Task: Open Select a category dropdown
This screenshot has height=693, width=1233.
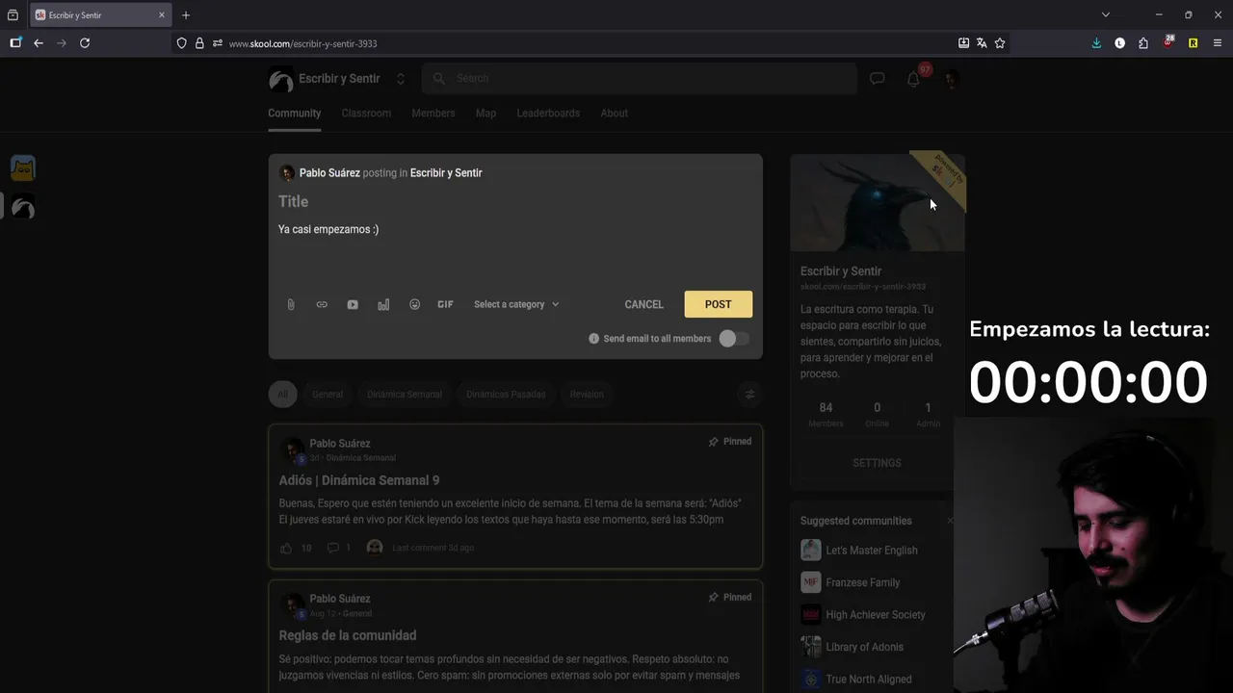Action: point(516,304)
